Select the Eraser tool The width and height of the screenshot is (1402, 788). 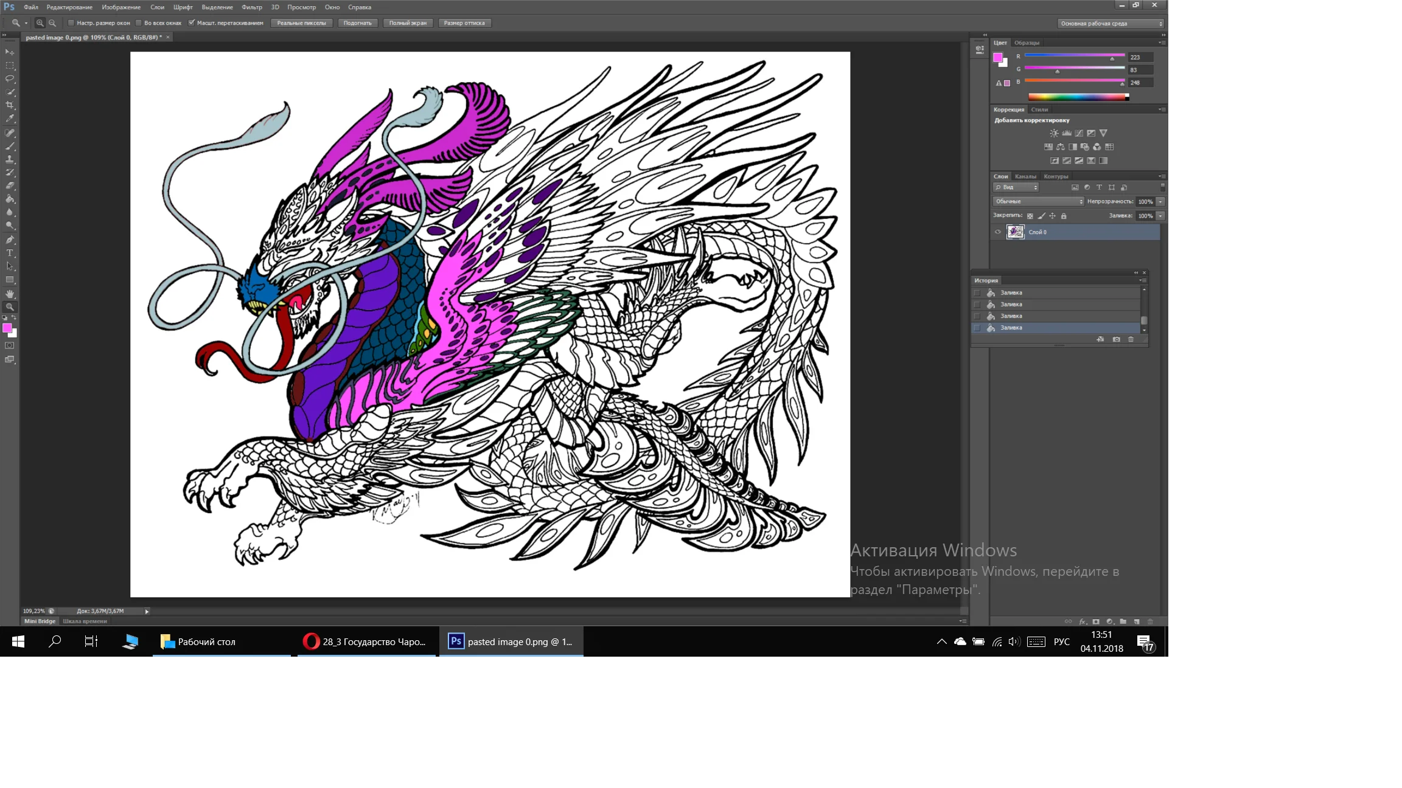coord(10,186)
